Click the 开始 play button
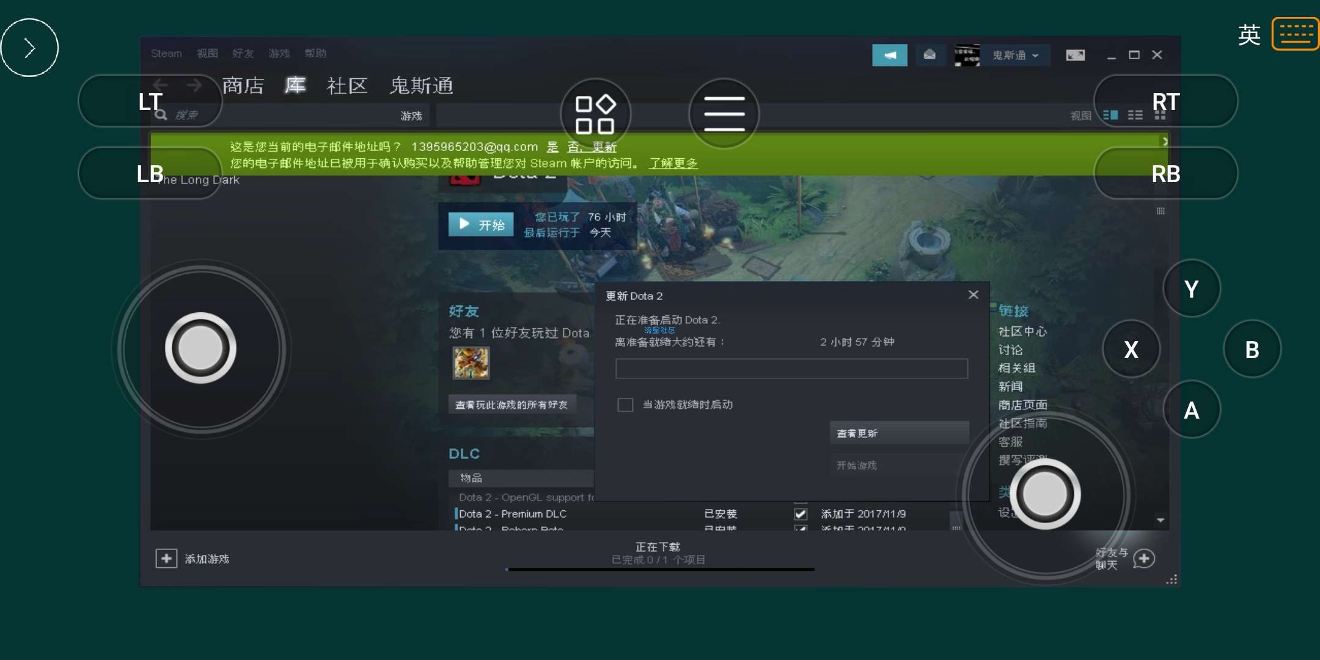This screenshot has height=660, width=1320. 481,224
